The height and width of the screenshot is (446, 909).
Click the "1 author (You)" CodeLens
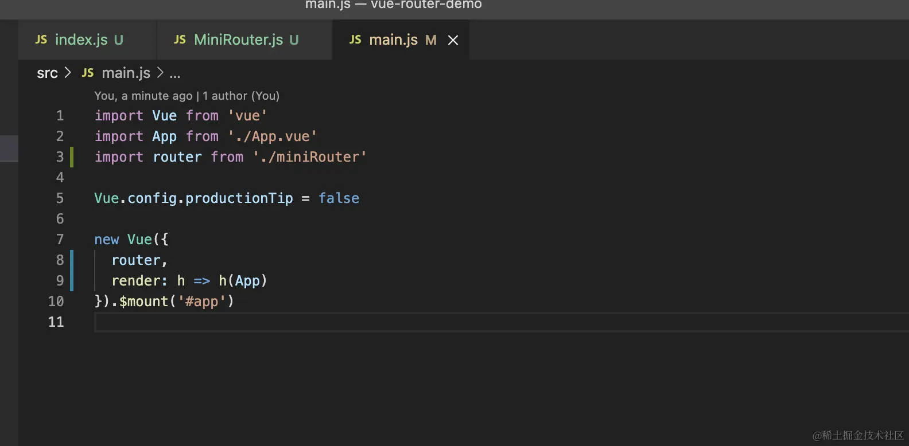point(241,96)
